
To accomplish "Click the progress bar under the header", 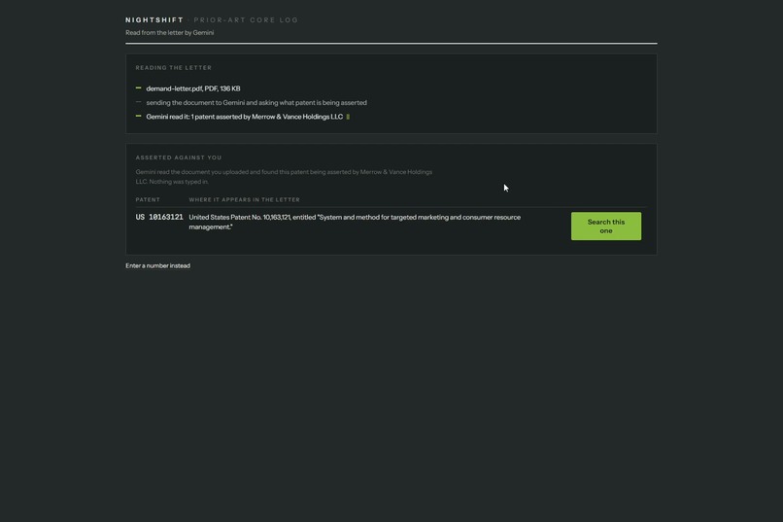I will (391, 44).
